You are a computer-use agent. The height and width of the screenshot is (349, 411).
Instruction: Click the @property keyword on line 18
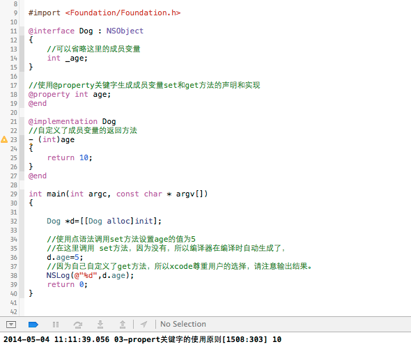pos(49,95)
